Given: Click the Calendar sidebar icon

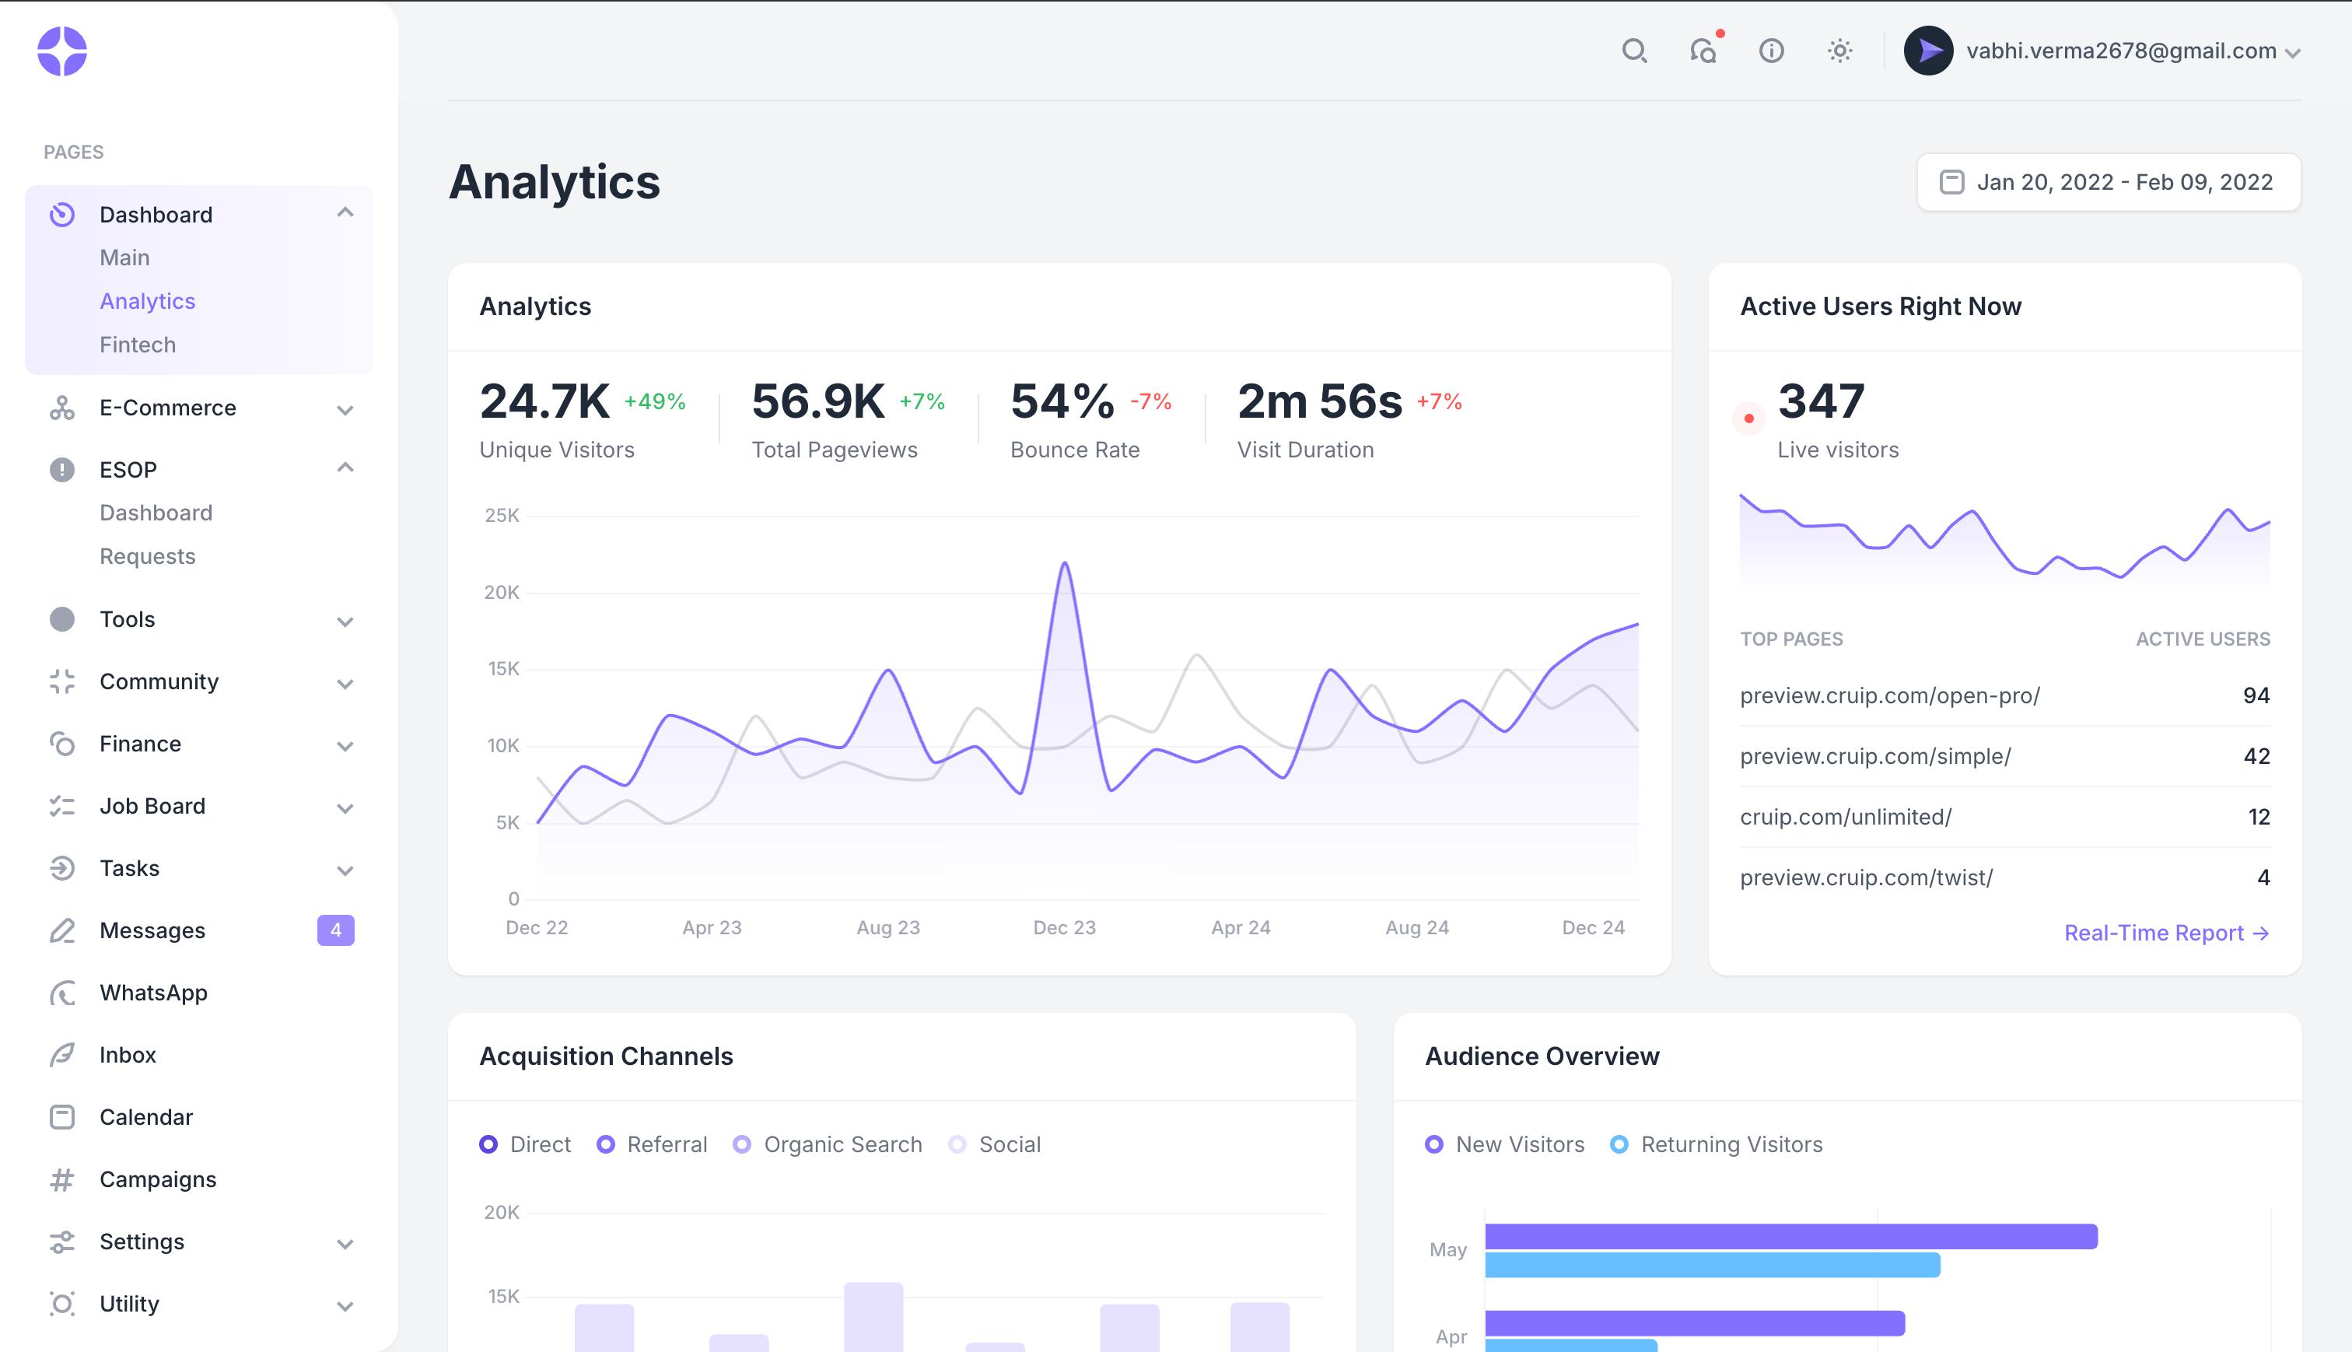Looking at the screenshot, I should click(x=62, y=1117).
